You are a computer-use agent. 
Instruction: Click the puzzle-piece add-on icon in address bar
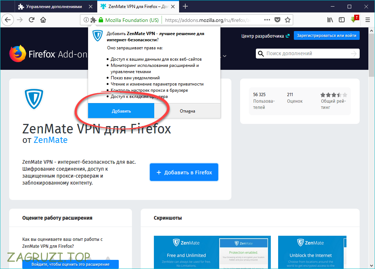tap(93, 20)
